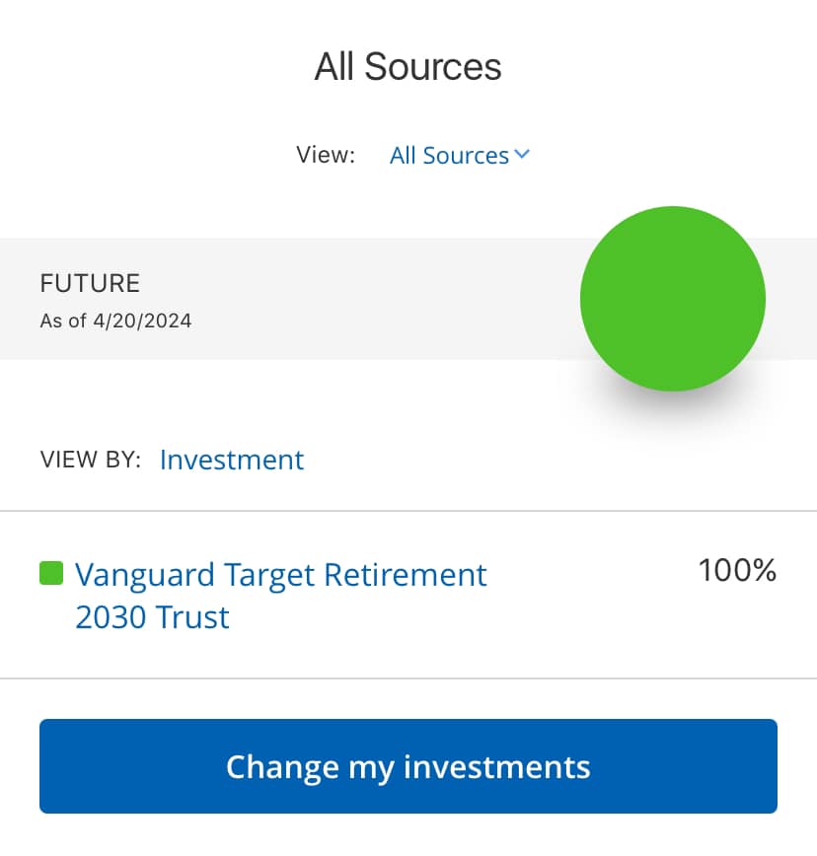Change view by Investment selector
The width and height of the screenshot is (817, 856).
click(x=232, y=460)
